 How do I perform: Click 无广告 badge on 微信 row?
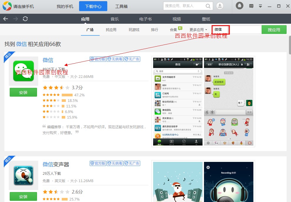click(132, 59)
